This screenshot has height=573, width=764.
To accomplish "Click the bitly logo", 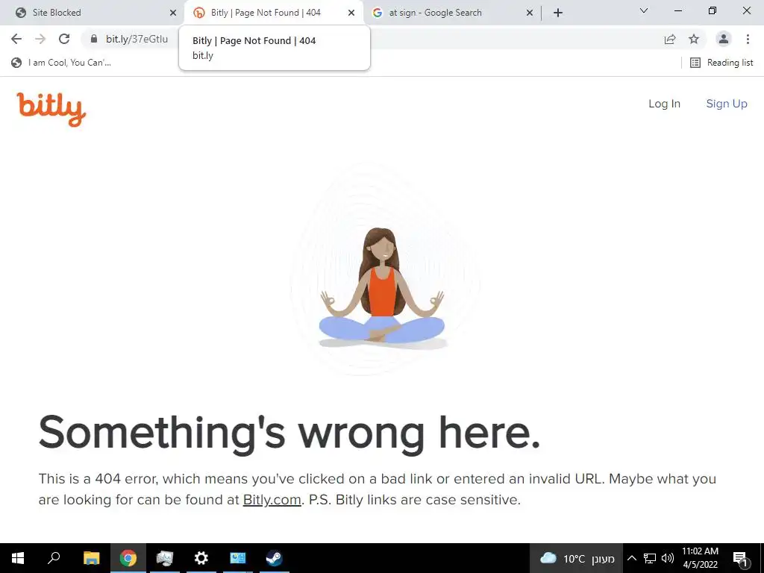I will pos(51,109).
